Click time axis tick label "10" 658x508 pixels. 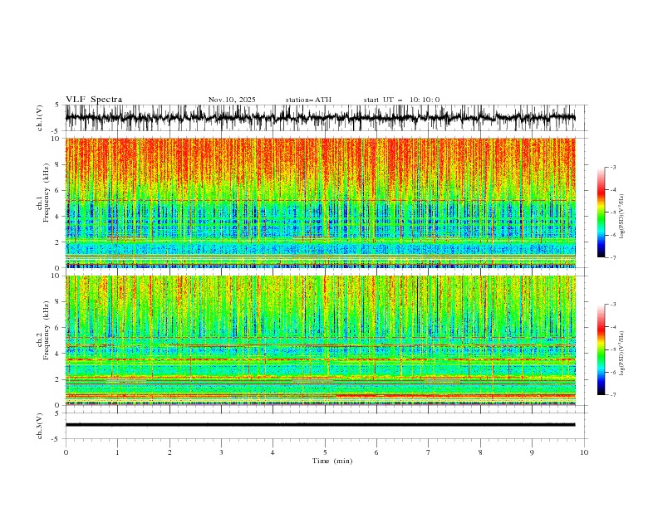(x=584, y=452)
